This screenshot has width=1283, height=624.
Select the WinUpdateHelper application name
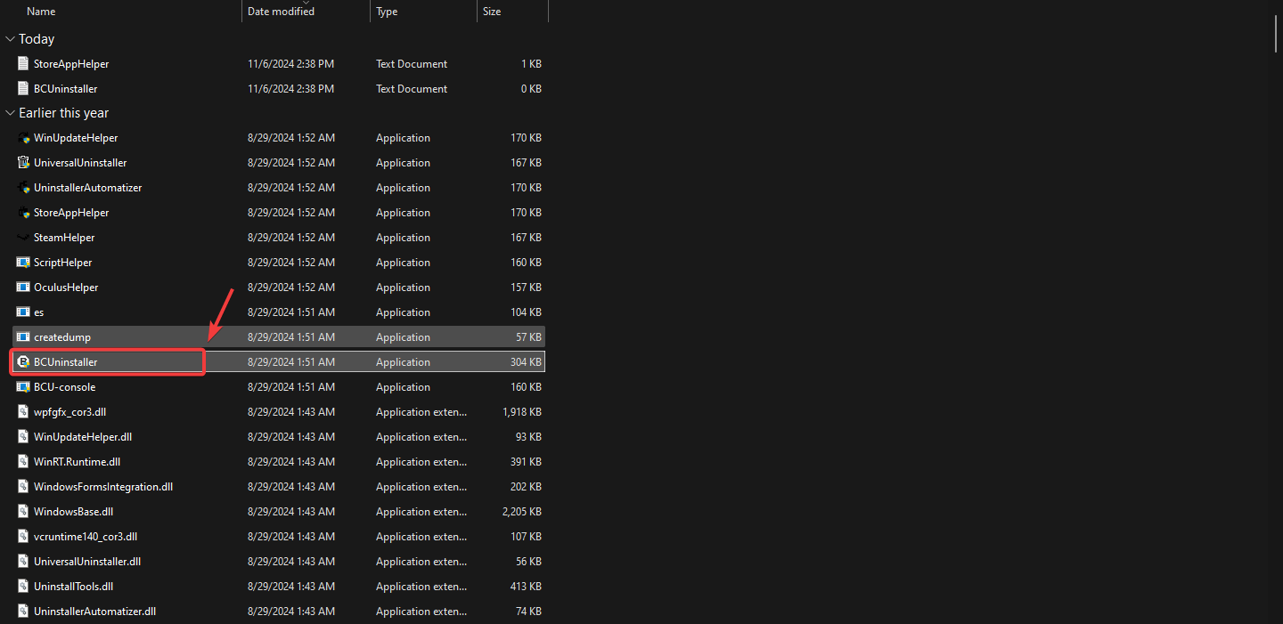(76, 138)
